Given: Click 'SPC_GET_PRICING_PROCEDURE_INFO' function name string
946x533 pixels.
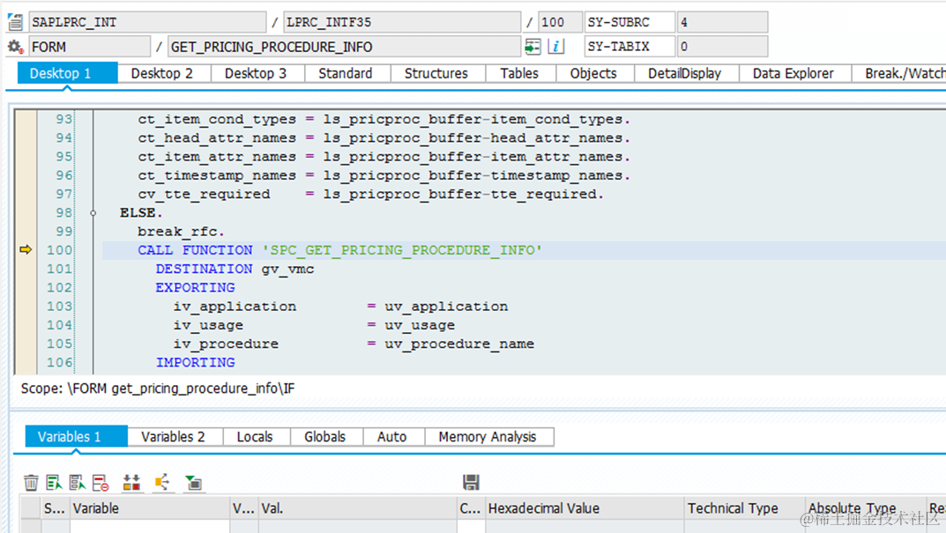Looking at the screenshot, I should pyautogui.click(x=402, y=249).
